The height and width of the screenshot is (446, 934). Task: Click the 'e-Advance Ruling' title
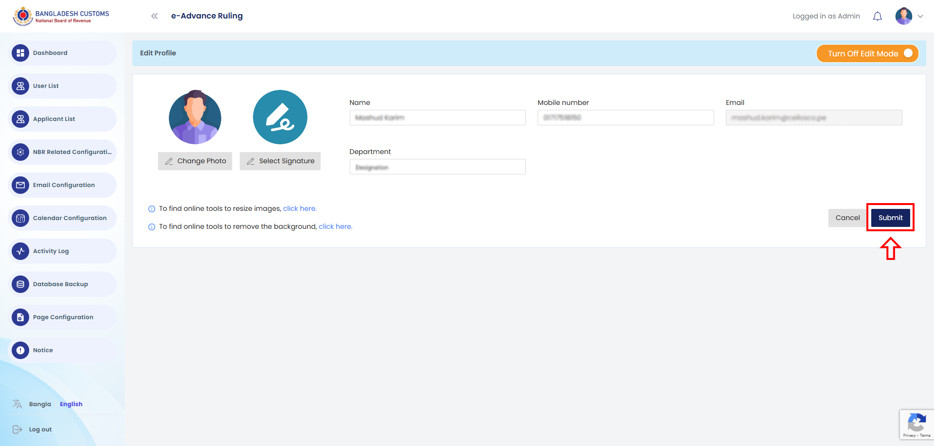click(207, 16)
